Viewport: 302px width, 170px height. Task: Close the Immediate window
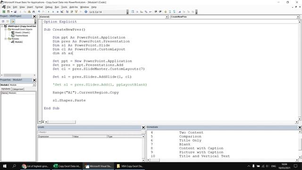click(x=300, y=127)
